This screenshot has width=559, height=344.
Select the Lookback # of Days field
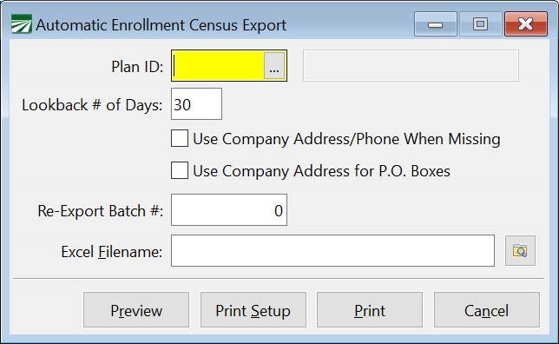tap(196, 104)
